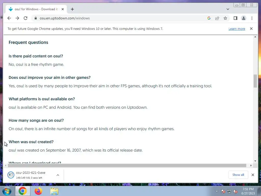Expand download options for osu-2023-621-0.exe
This screenshot has height=196, width=261.
pos(58,175)
